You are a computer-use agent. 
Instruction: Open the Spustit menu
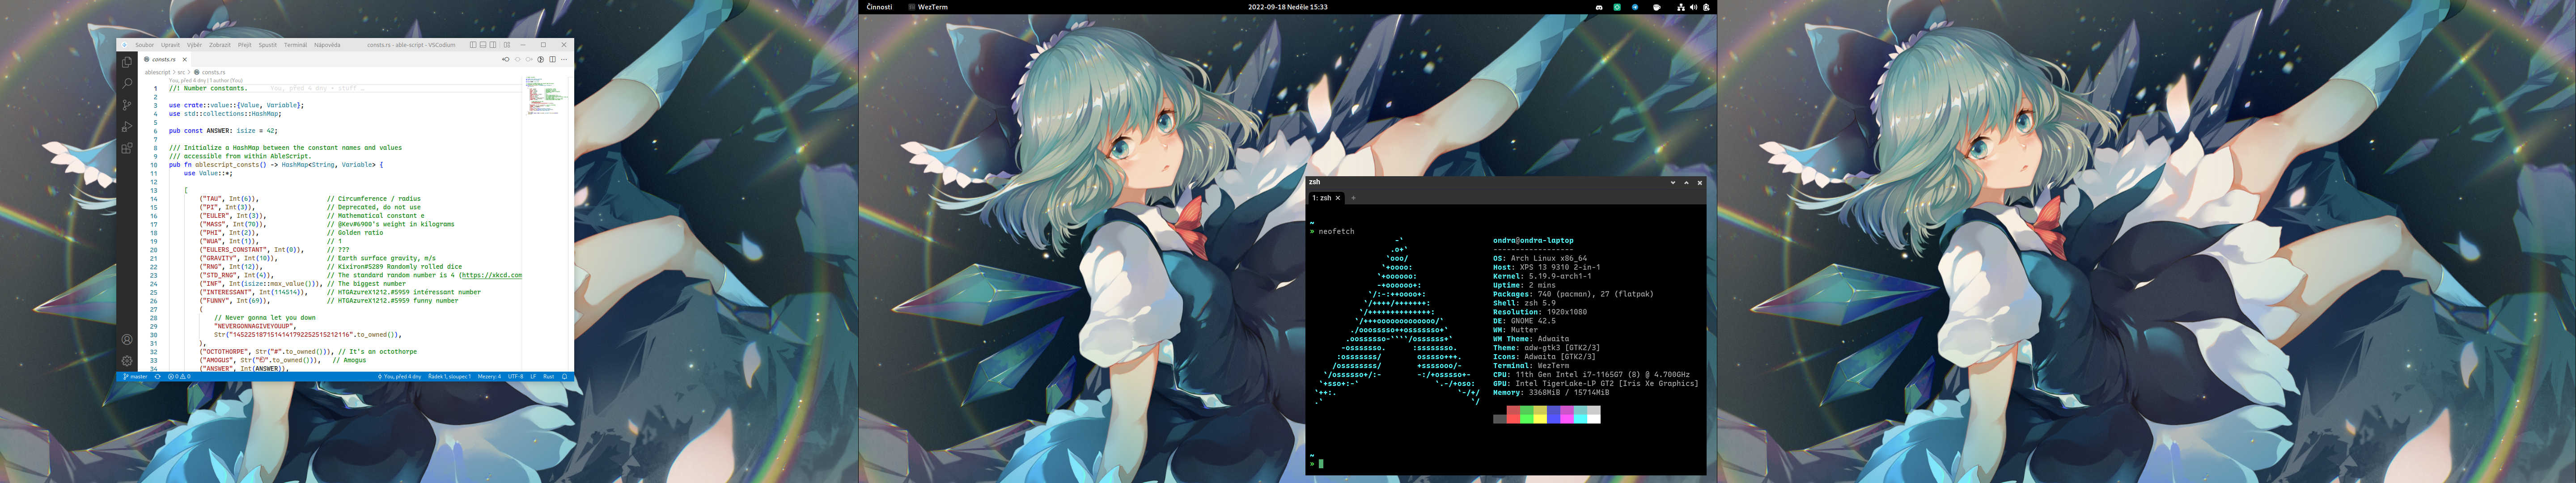click(268, 45)
